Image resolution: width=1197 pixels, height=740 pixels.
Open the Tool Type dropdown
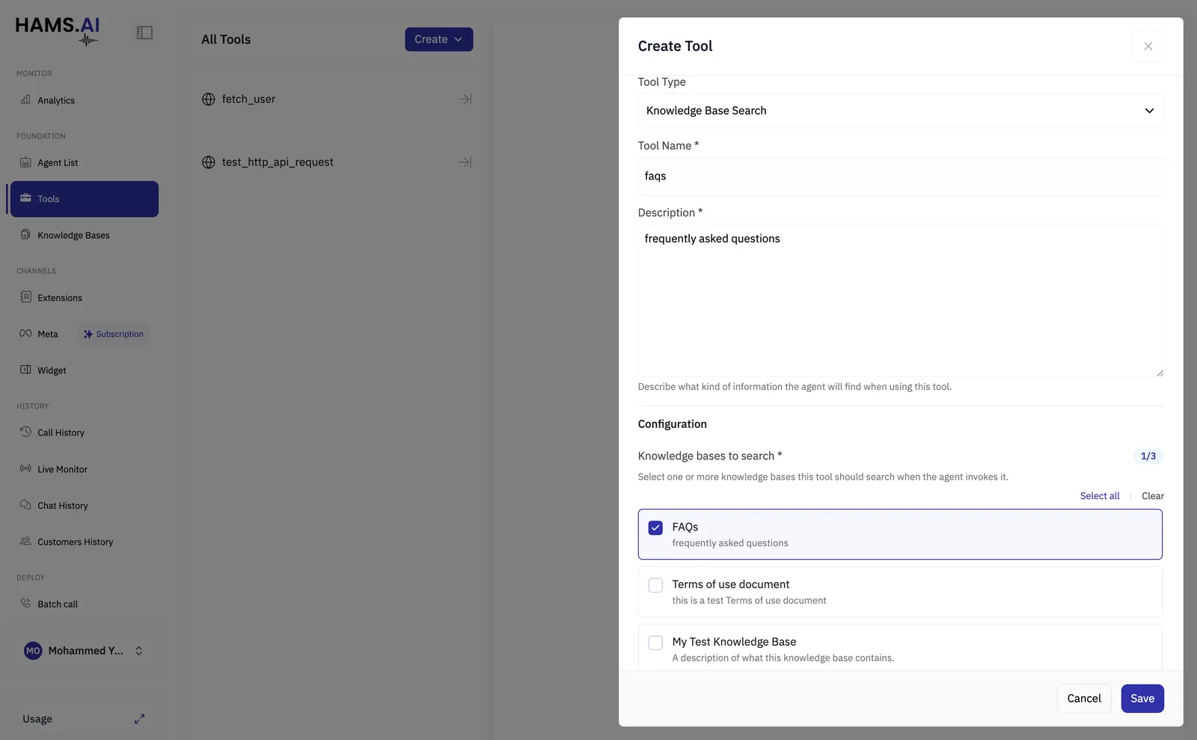901,111
